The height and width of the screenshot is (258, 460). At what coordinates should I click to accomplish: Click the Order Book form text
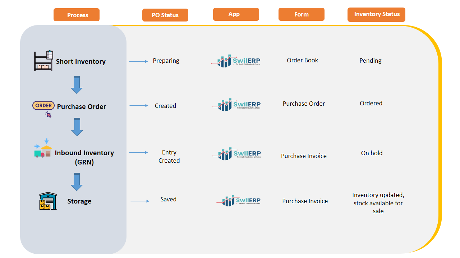(x=302, y=60)
